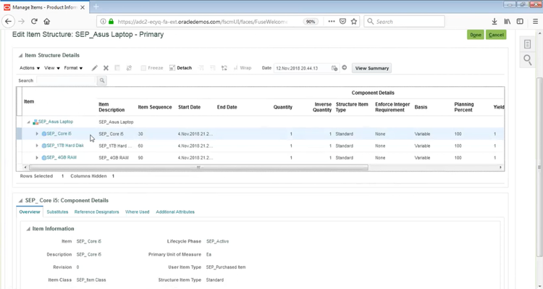
Task: Open the SEP_1TB Hard Disk item link
Action: click(x=65, y=146)
